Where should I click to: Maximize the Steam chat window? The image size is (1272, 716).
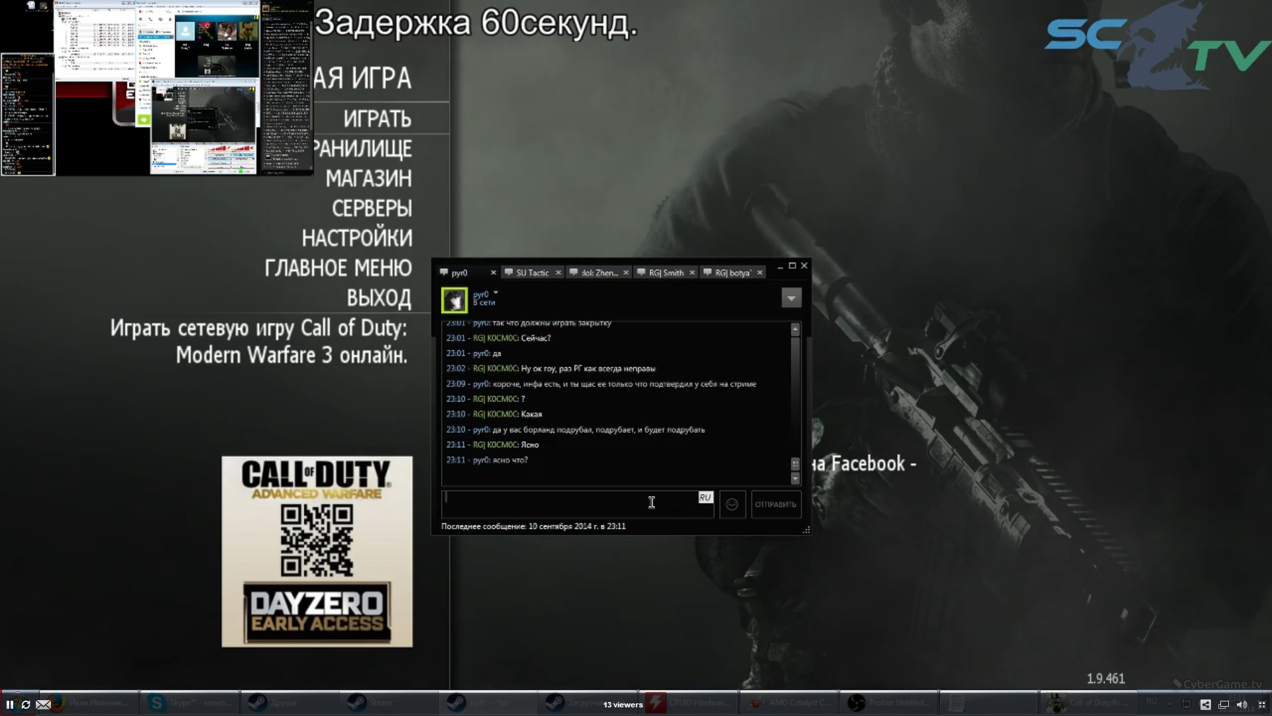[x=792, y=266]
